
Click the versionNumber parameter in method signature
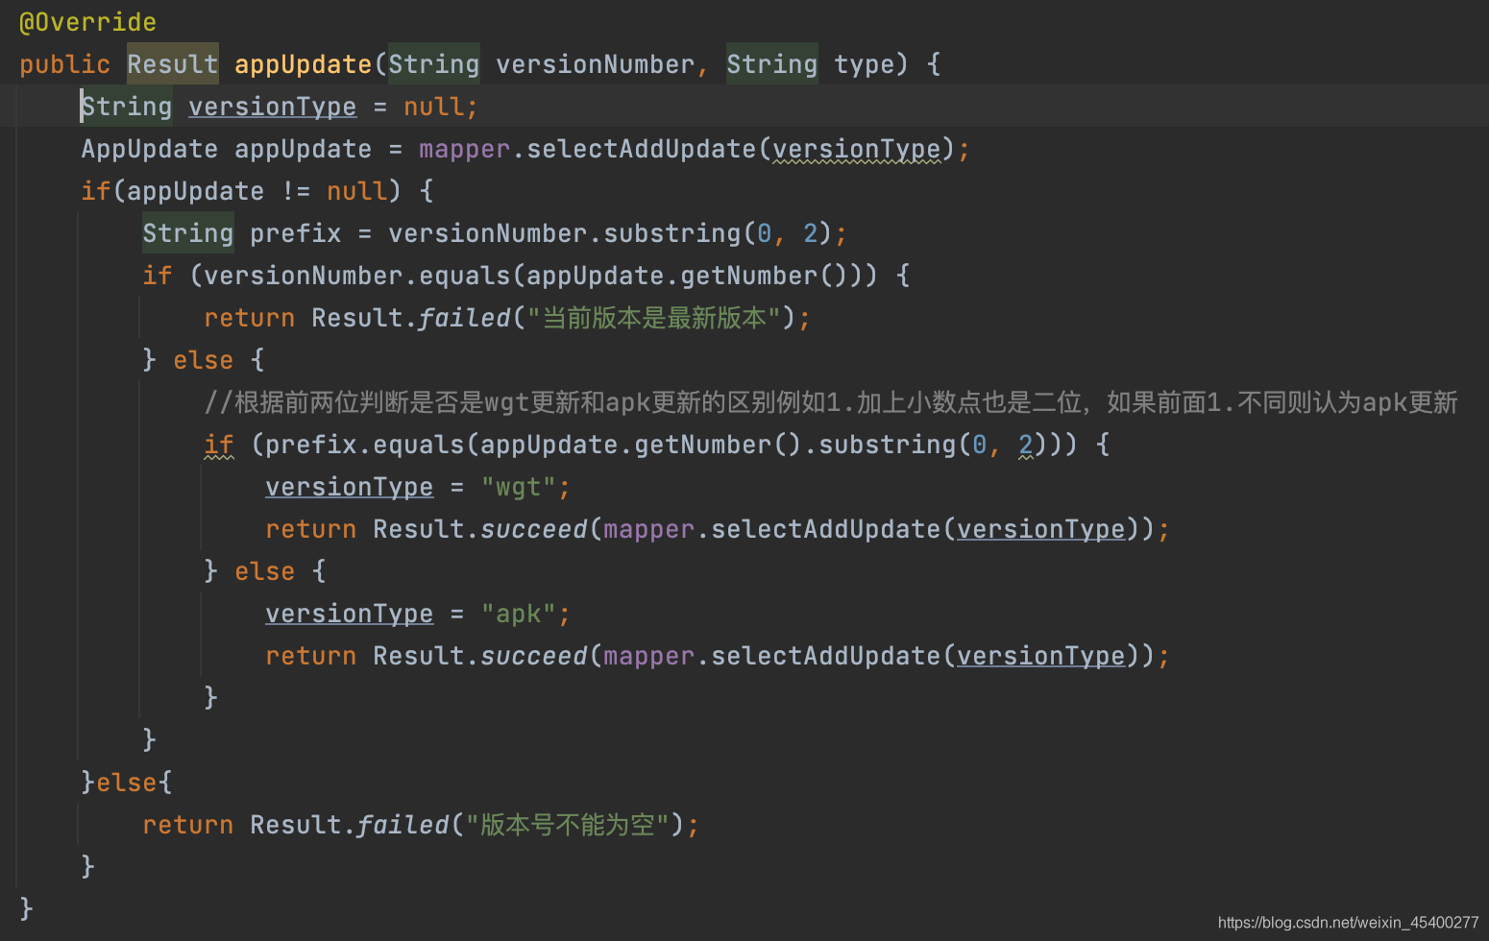(x=595, y=64)
